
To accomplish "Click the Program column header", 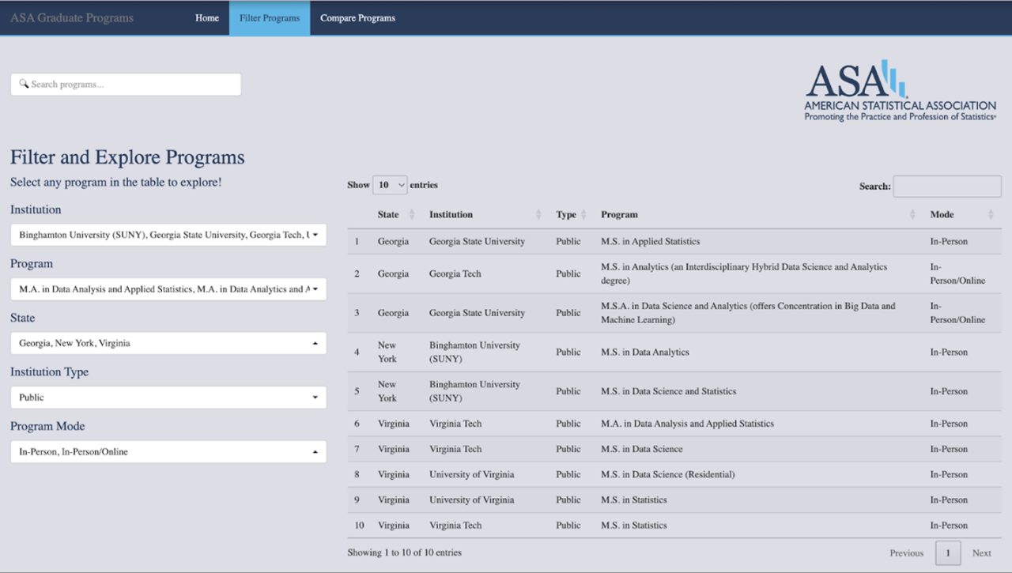I will pos(619,215).
